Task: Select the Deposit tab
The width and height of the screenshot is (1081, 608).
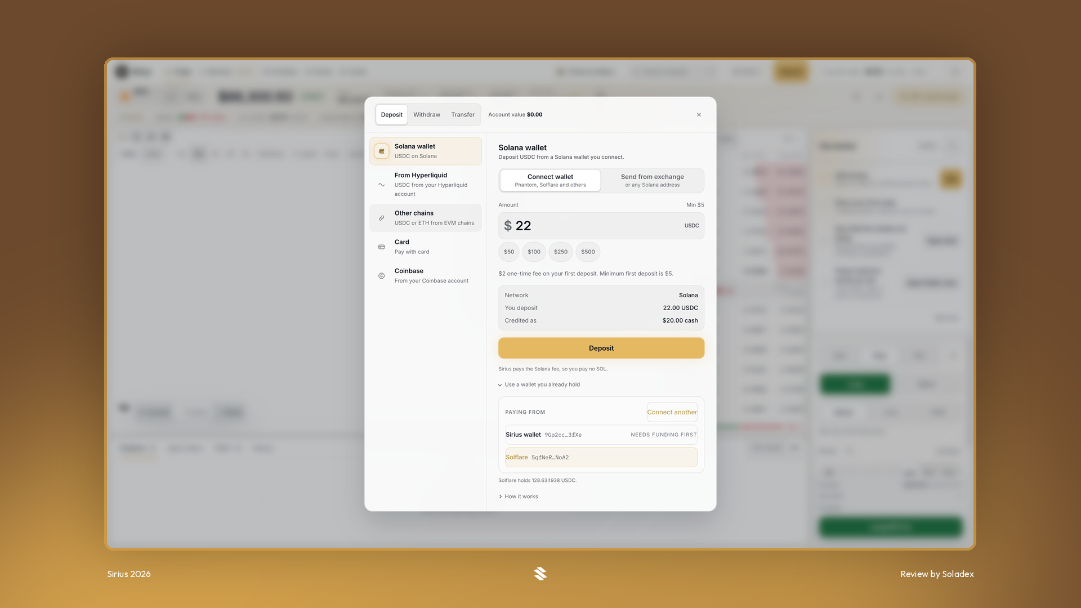Action: tap(392, 114)
